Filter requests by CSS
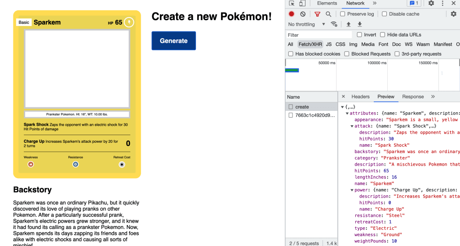Image resolution: width=460 pixels, height=246 pixels. (x=341, y=44)
